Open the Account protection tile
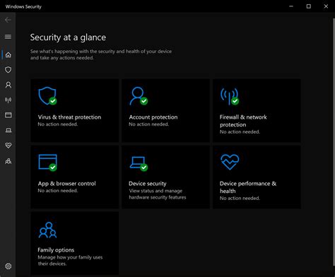The height and width of the screenshot is (277, 335). tap(165, 110)
